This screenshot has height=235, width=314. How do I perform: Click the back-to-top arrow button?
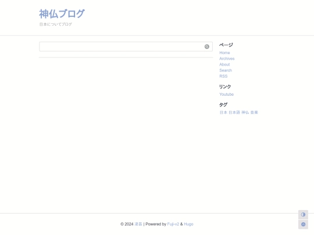pyautogui.click(x=303, y=224)
